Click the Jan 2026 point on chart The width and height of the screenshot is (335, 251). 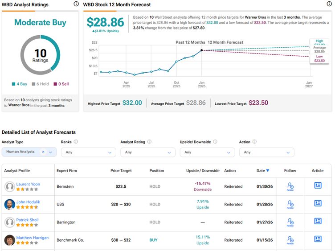202,50
